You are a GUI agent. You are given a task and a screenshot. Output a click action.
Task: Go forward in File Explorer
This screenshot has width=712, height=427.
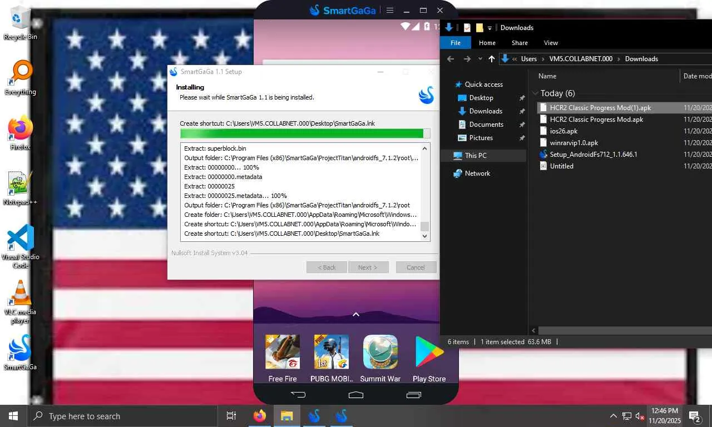point(467,59)
